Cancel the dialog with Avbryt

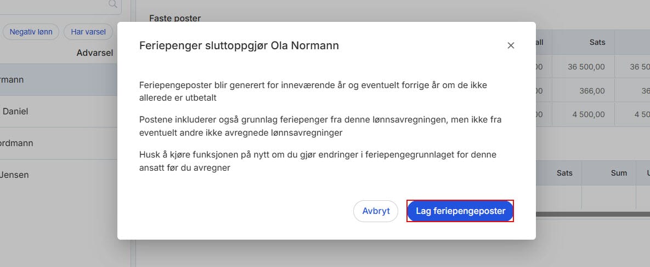point(376,211)
